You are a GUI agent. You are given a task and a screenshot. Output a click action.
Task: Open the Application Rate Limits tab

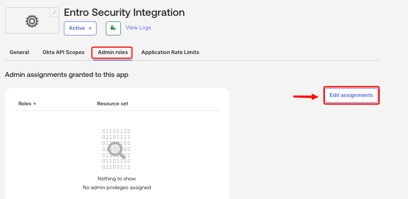[170, 52]
